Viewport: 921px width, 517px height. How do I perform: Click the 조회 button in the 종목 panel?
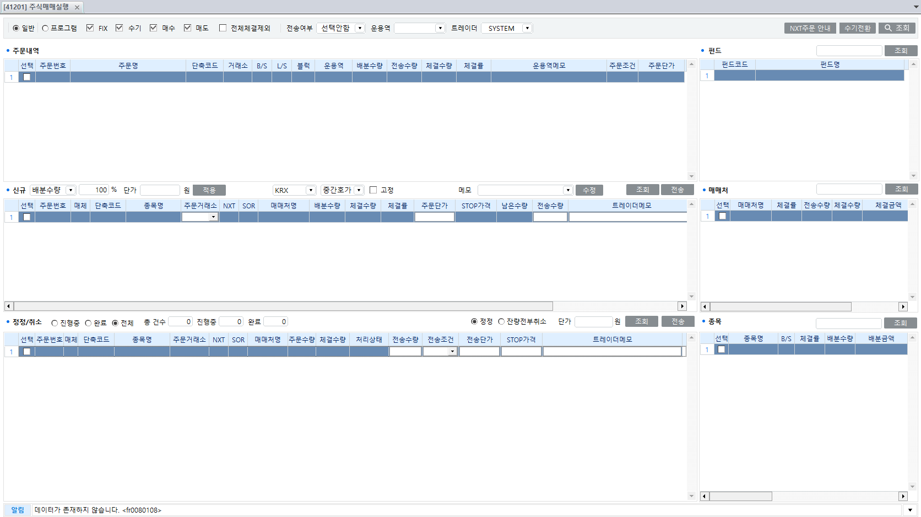pyautogui.click(x=901, y=323)
